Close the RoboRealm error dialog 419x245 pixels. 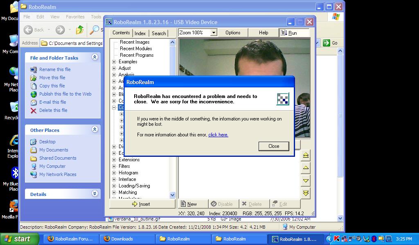274,146
